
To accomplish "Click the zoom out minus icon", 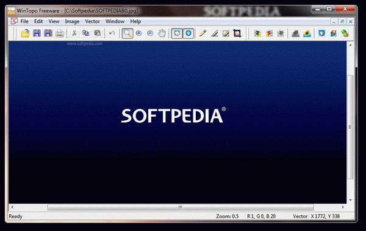I will point(150,33).
